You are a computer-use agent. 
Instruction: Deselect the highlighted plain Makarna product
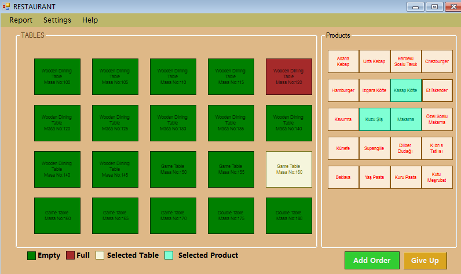pyautogui.click(x=406, y=119)
